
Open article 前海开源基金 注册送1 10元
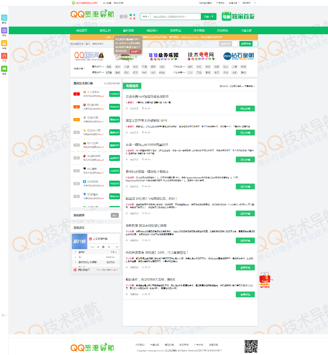pos(157,252)
